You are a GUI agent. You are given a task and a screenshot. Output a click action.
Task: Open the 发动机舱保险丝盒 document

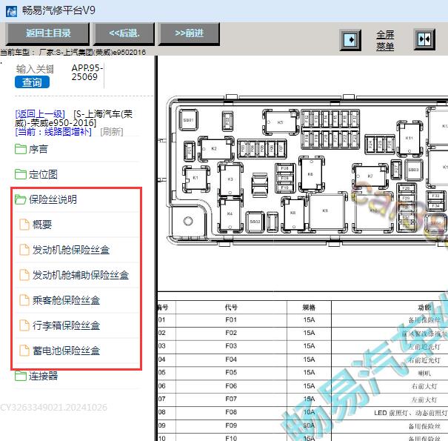click(71, 250)
